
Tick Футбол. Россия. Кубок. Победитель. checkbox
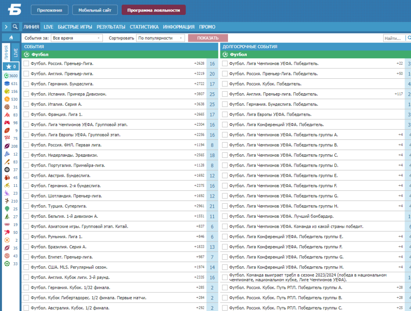(225, 84)
